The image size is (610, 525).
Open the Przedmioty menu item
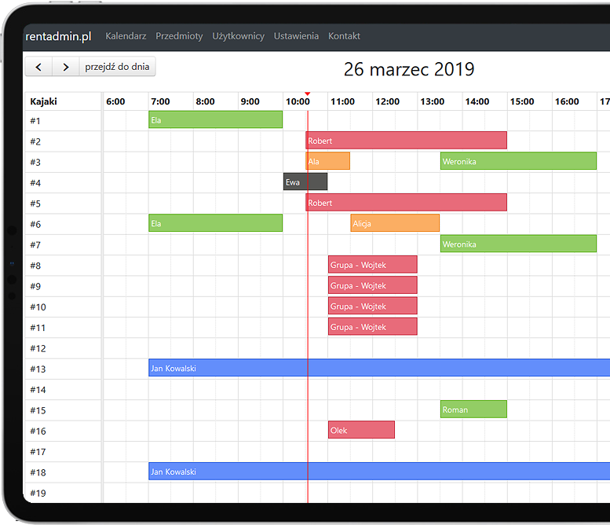(179, 36)
